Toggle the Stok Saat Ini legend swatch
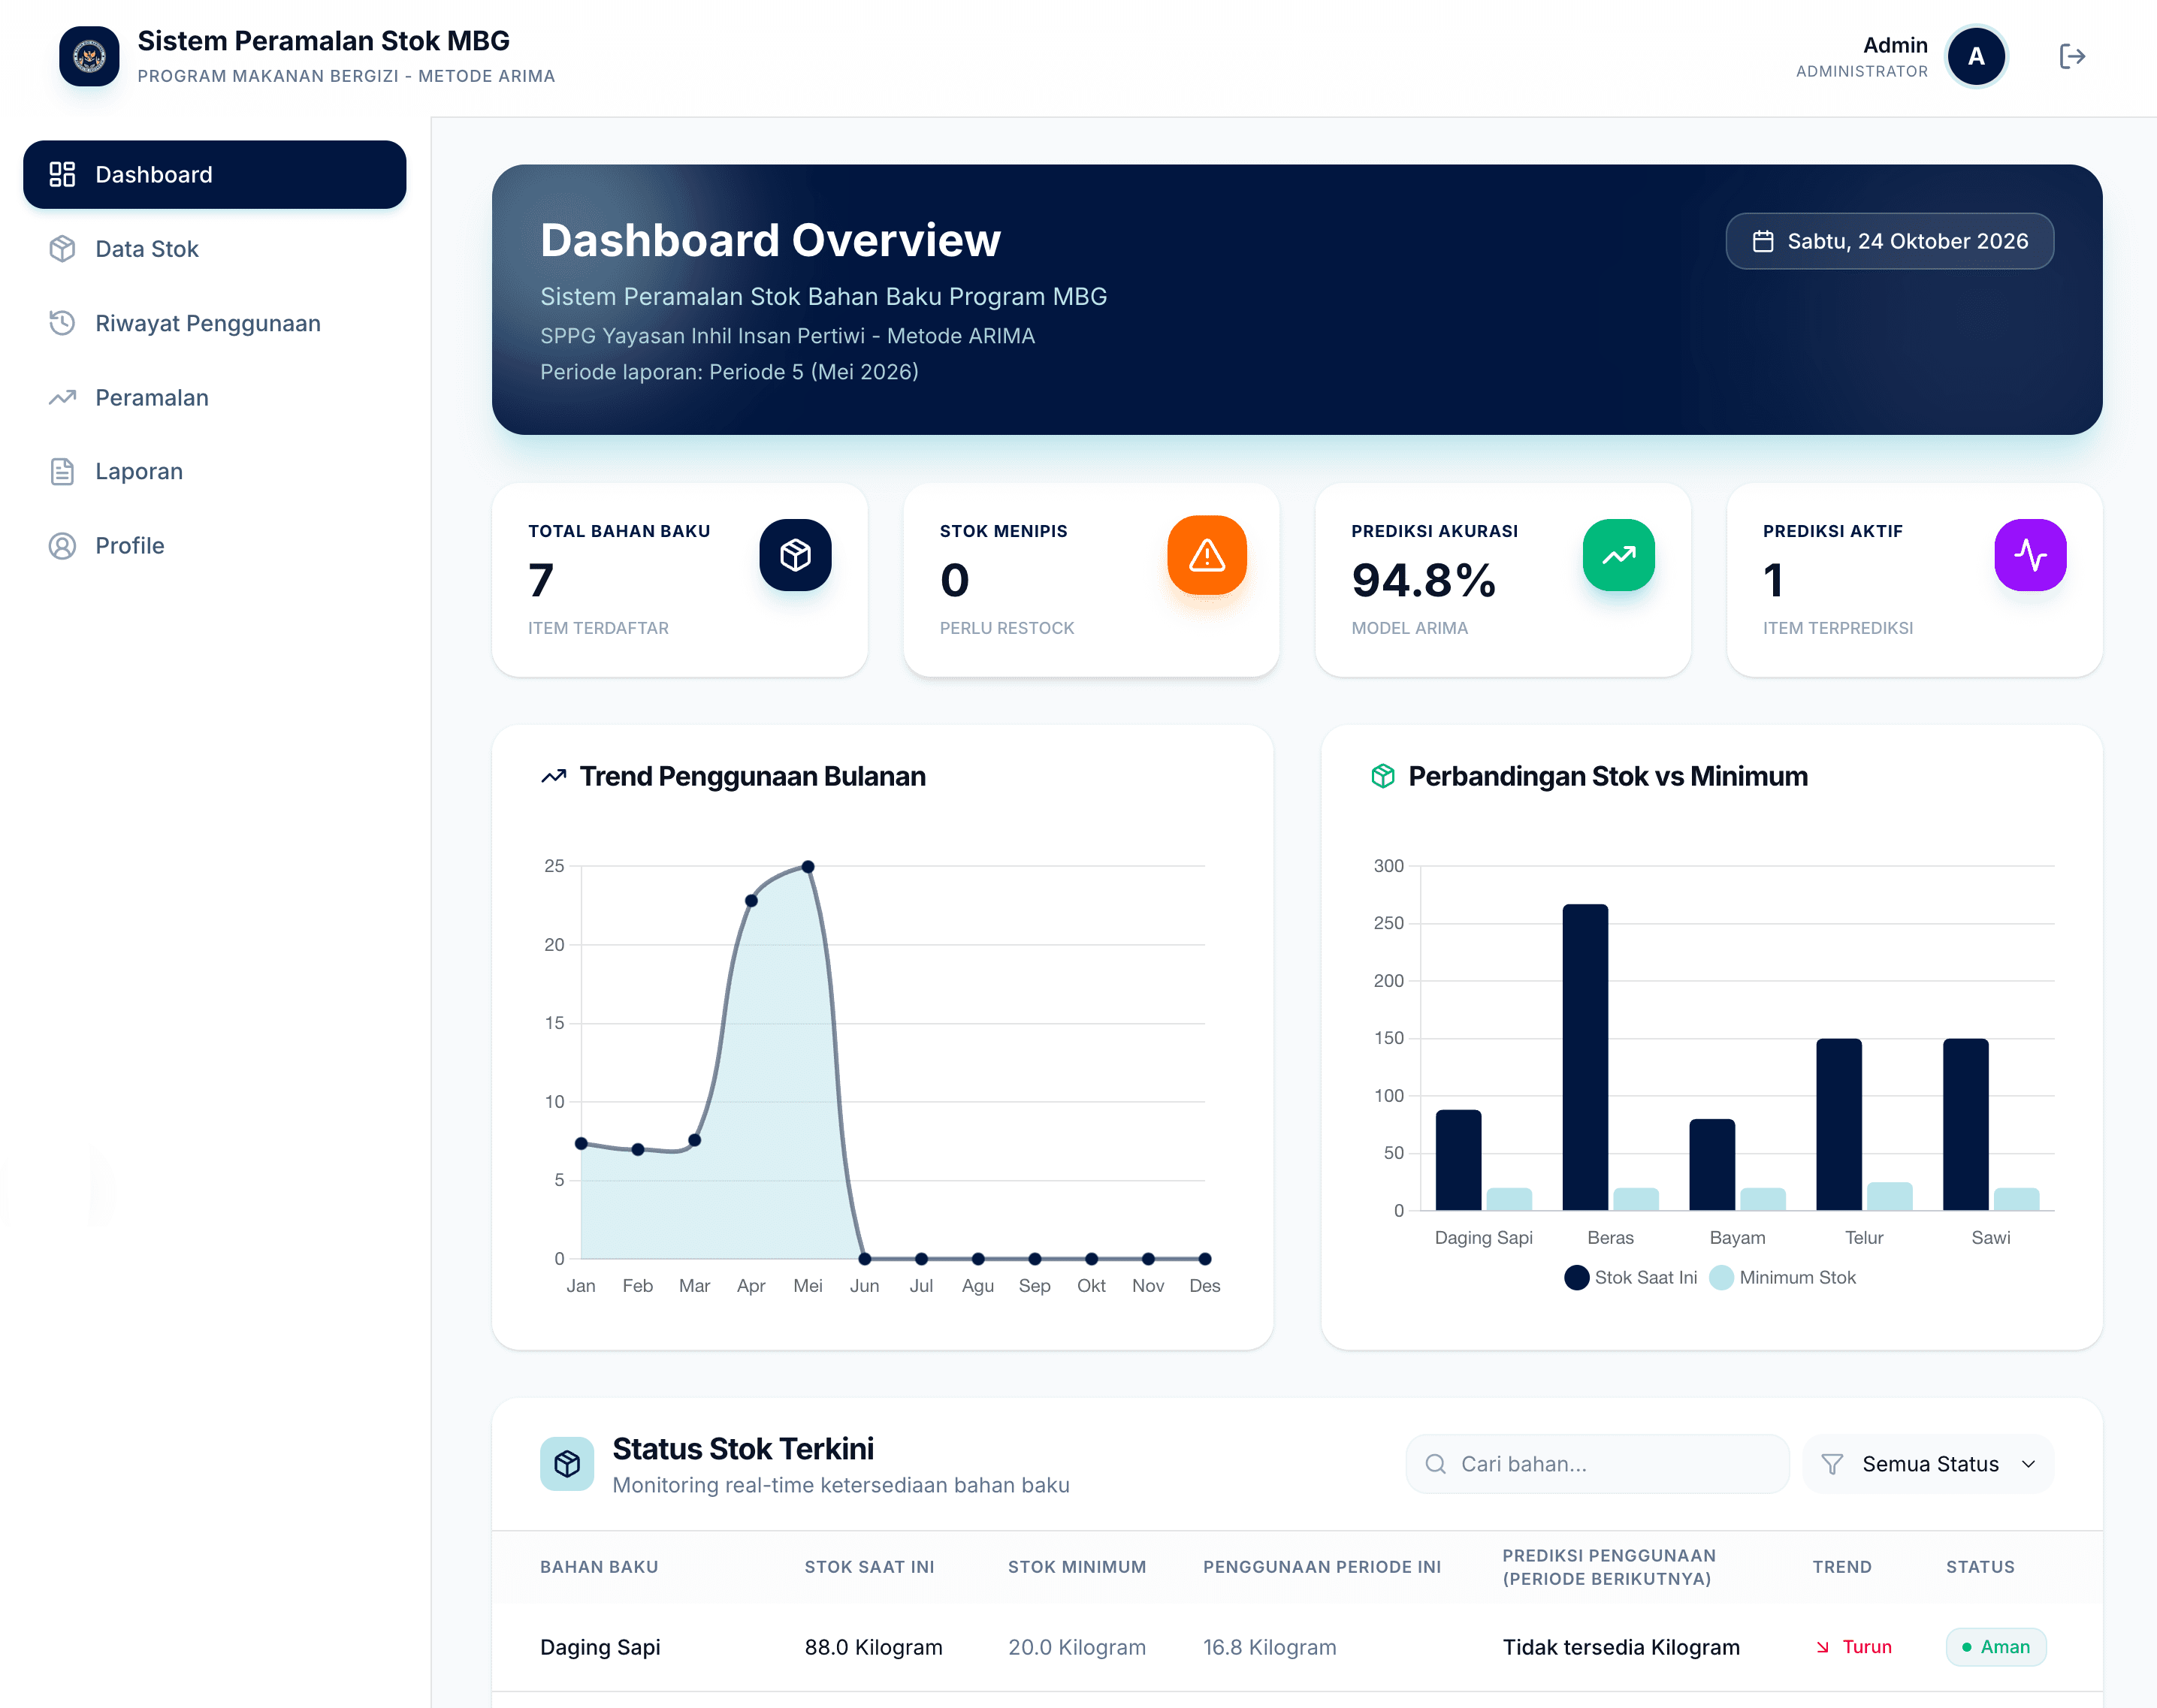This screenshot has height=1708, width=2157. [x=1577, y=1277]
